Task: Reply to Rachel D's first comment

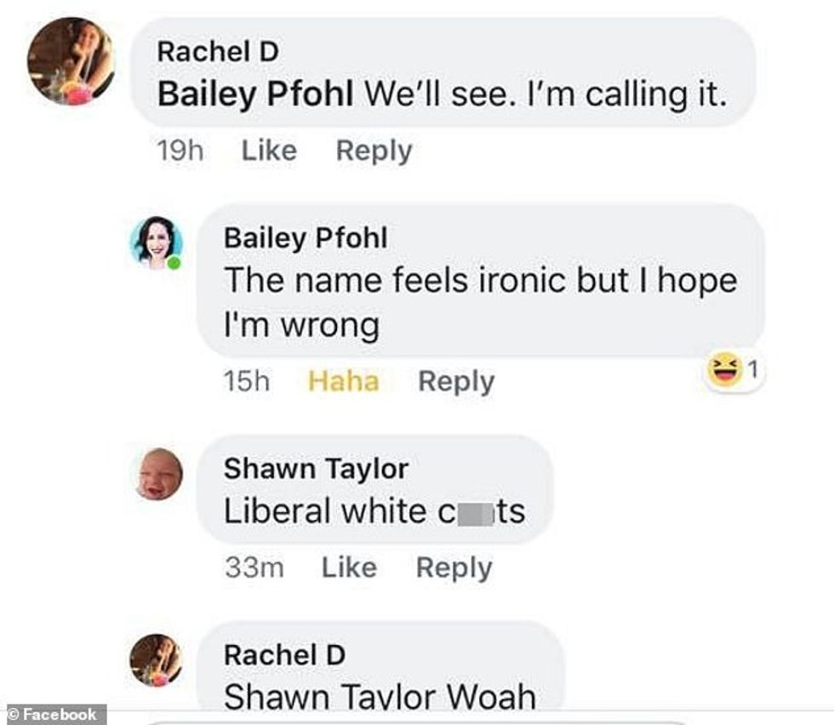Action: pyautogui.click(x=374, y=151)
